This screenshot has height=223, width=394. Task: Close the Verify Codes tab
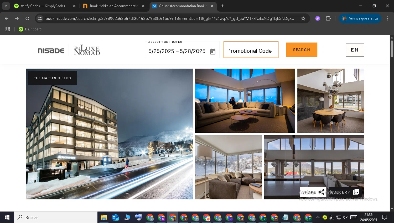tap(74, 6)
